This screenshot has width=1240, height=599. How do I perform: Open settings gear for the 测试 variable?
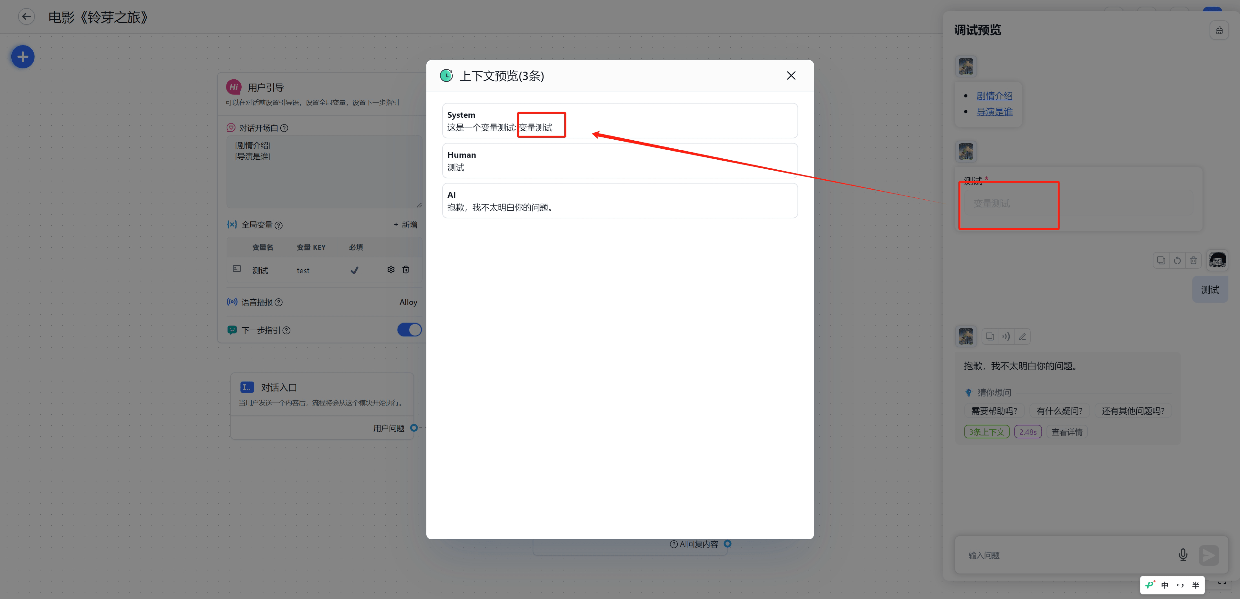pyautogui.click(x=391, y=270)
